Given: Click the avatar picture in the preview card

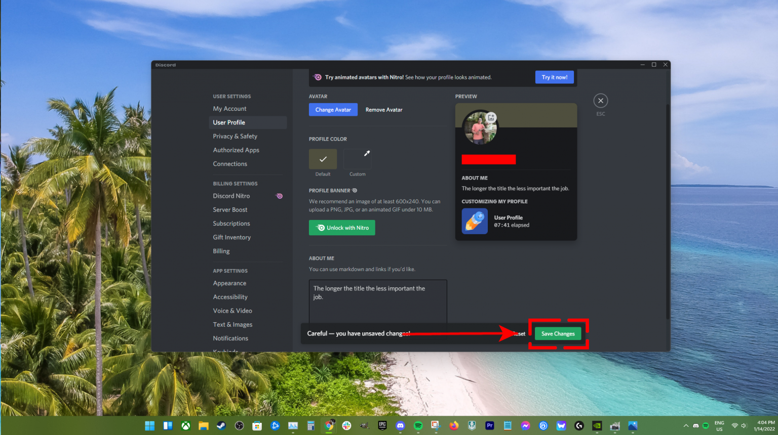Looking at the screenshot, I should coord(480,128).
